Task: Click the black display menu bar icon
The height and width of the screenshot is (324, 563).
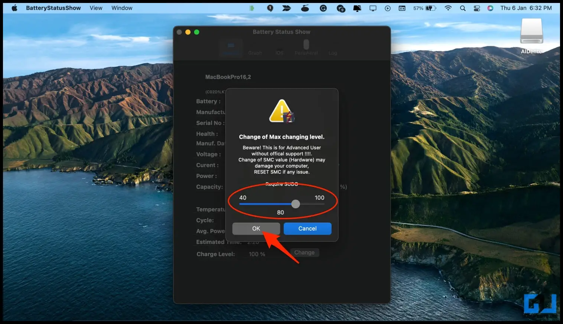Action: point(357,8)
